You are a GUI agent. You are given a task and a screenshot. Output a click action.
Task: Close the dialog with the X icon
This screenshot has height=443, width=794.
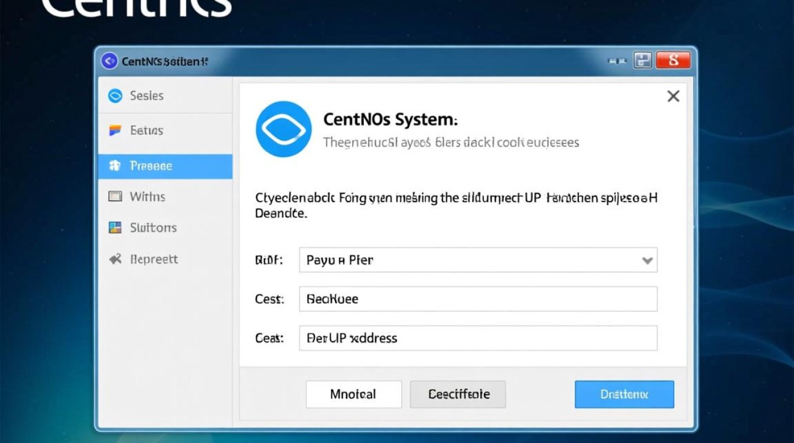[x=673, y=96]
